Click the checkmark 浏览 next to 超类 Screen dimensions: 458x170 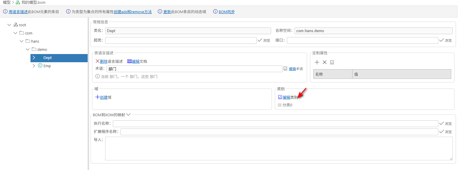(263, 40)
